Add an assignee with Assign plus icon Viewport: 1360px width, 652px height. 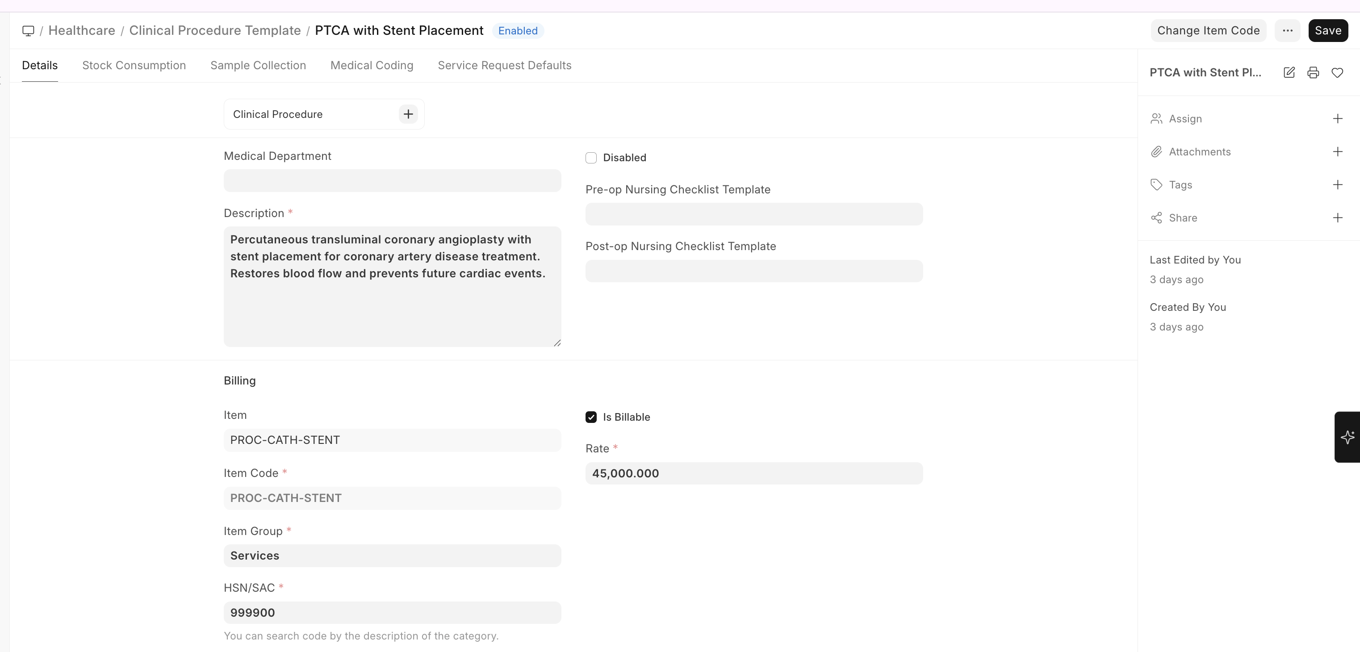coord(1337,119)
